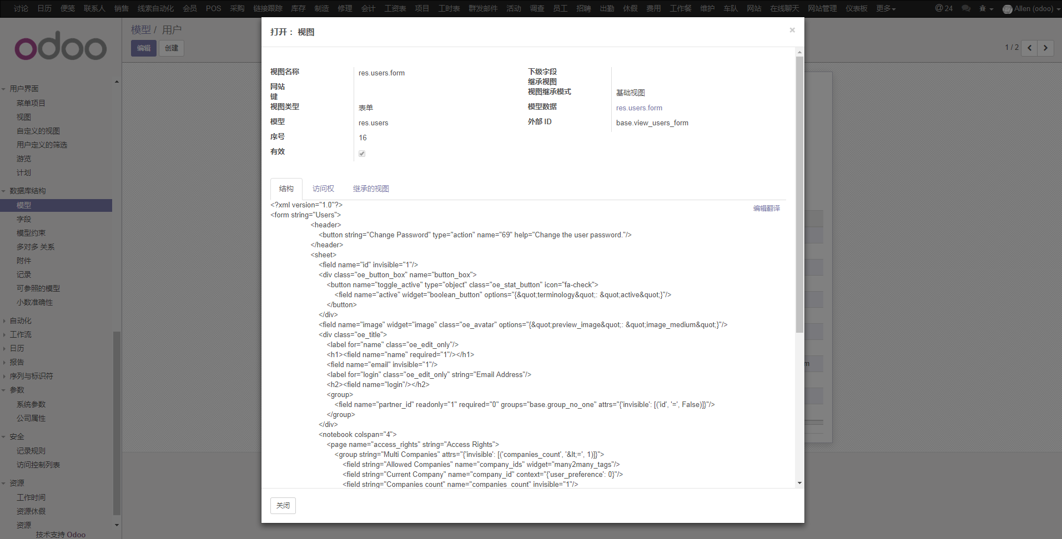The height and width of the screenshot is (539, 1062).
Task: Open the res.users.form model data link
Action: click(x=639, y=108)
